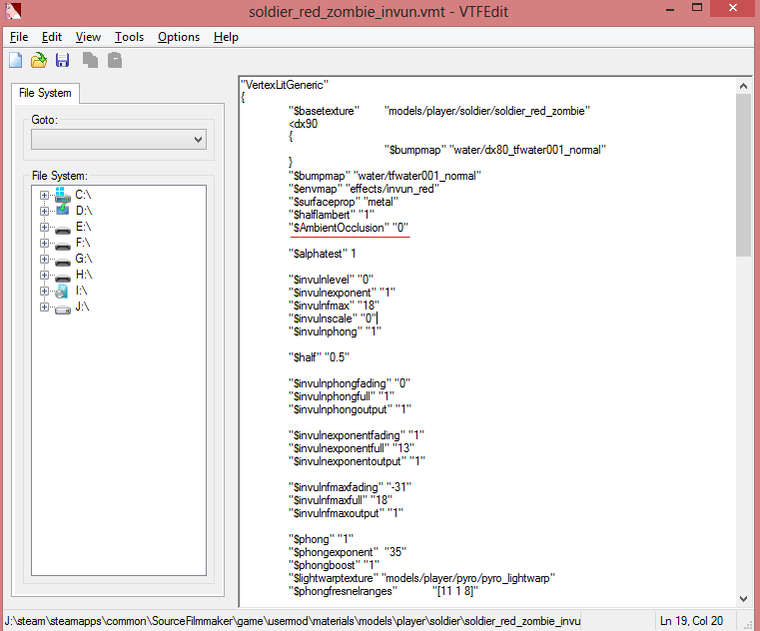The image size is (760, 631).
Task: Click the "$AmbientOcclusion" "0" line
Action: (349, 228)
